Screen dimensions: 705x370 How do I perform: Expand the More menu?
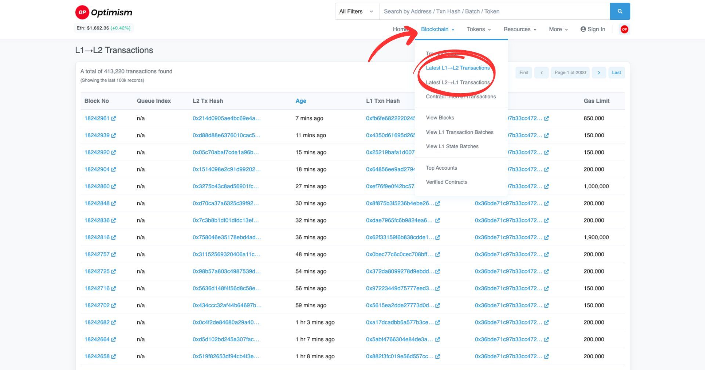(558, 29)
